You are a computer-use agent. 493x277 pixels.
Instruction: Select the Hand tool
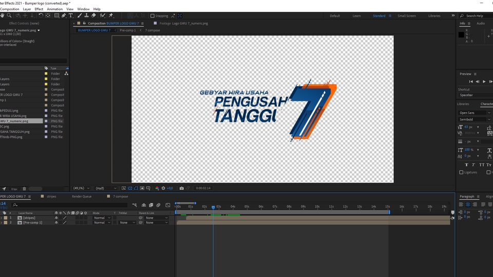(x=2, y=15)
